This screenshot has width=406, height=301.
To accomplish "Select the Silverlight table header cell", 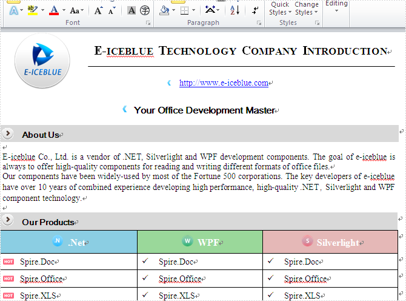I will point(330,242).
